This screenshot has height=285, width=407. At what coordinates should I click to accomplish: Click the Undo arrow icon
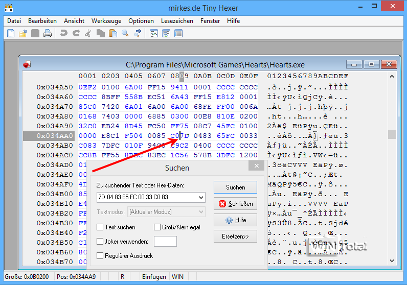pos(63,33)
